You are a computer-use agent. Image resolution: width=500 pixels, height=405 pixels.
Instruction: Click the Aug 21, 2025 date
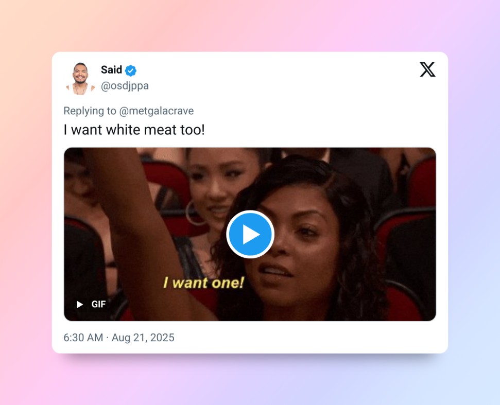(143, 338)
